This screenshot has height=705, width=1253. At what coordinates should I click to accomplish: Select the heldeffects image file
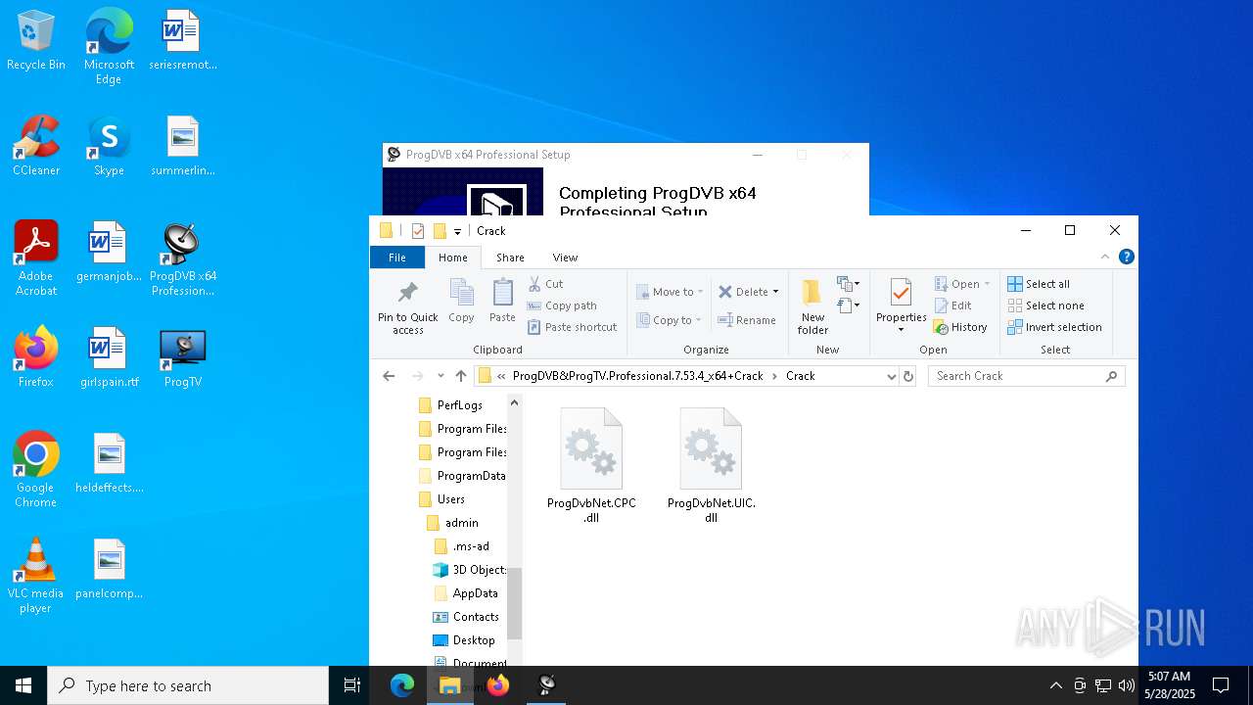(x=109, y=464)
